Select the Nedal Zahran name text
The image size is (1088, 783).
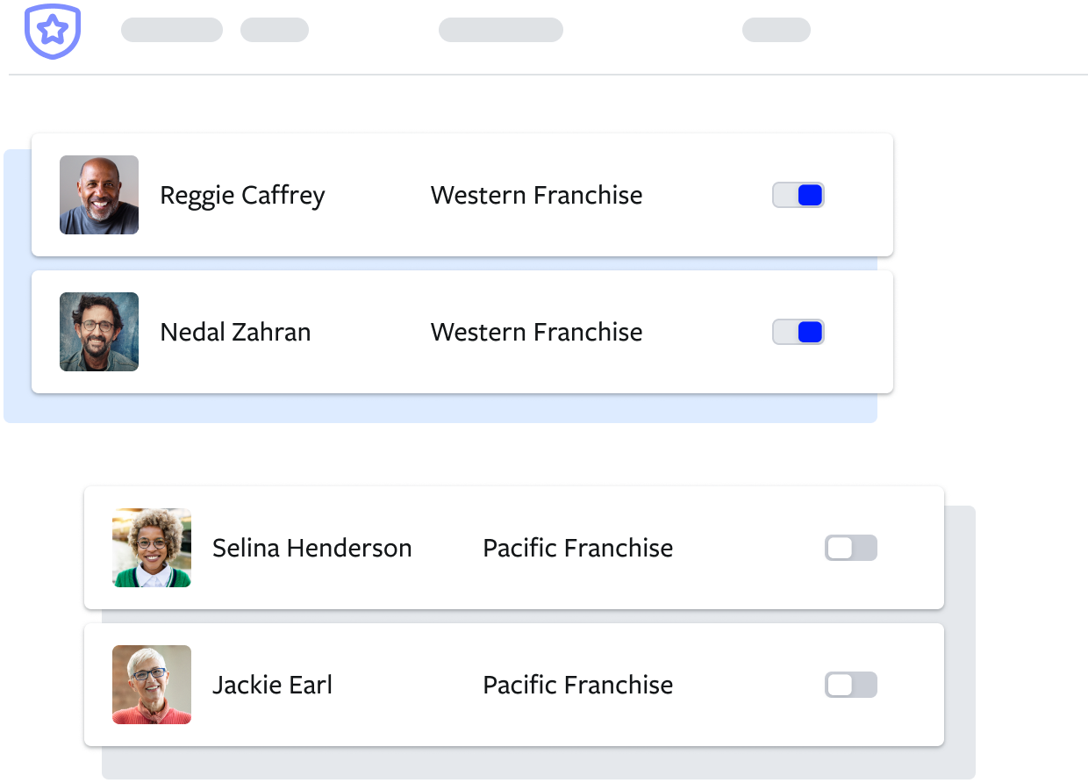(x=235, y=333)
